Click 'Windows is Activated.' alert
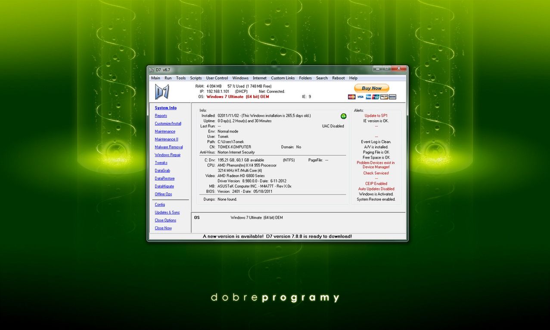 [x=376, y=194]
